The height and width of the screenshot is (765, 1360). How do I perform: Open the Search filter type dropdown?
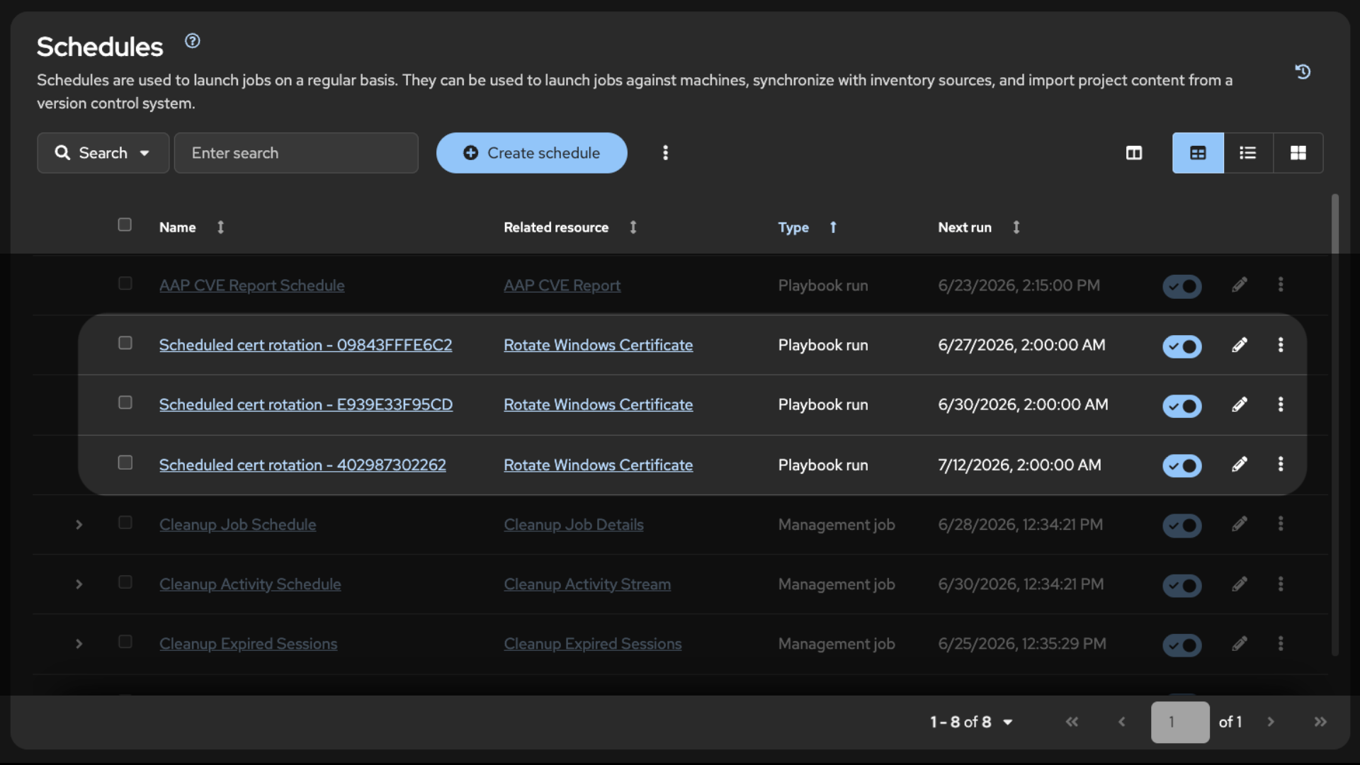(103, 153)
